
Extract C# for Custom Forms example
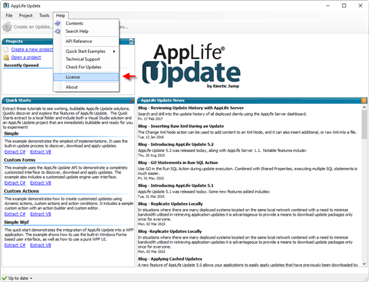[15, 183]
